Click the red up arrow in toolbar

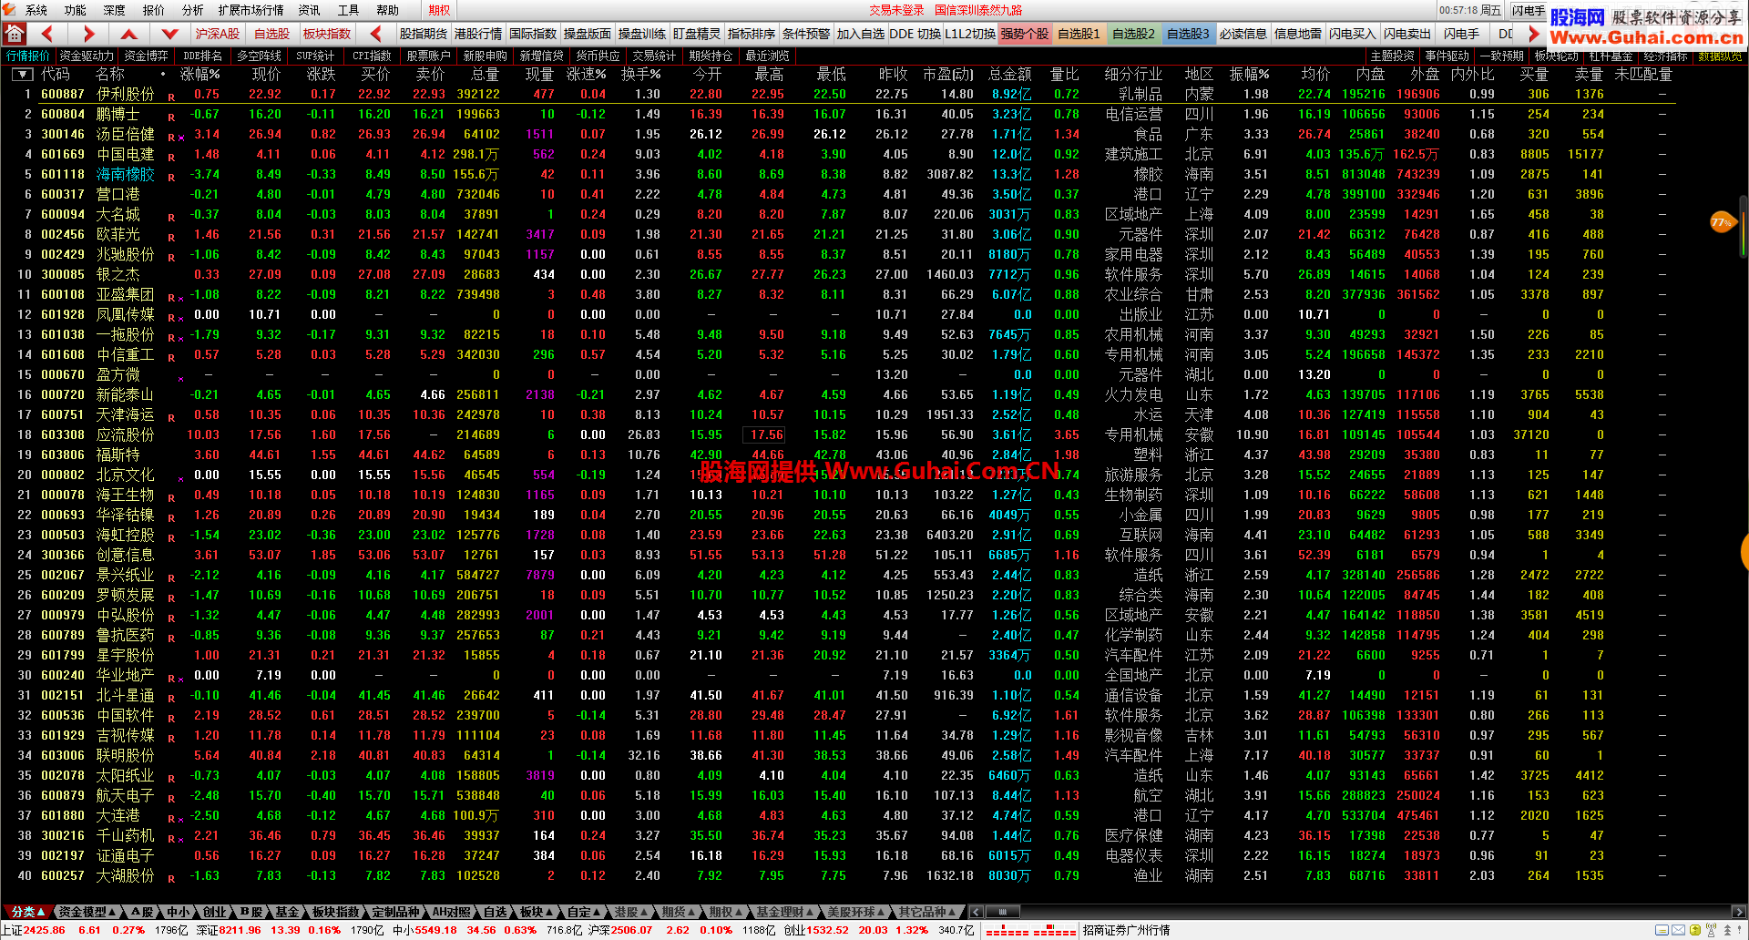[129, 34]
